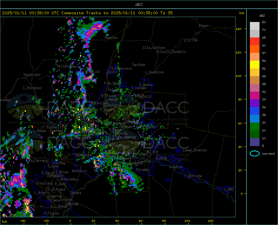Click the Divisadero label
Image resolution: width=278 pixels, height=225 pixels.
[151, 108]
